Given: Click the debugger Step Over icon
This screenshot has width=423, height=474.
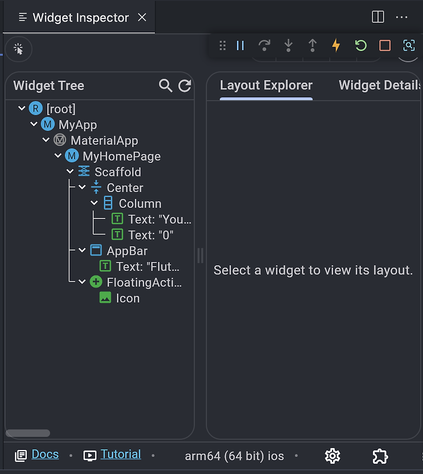Looking at the screenshot, I should [264, 45].
